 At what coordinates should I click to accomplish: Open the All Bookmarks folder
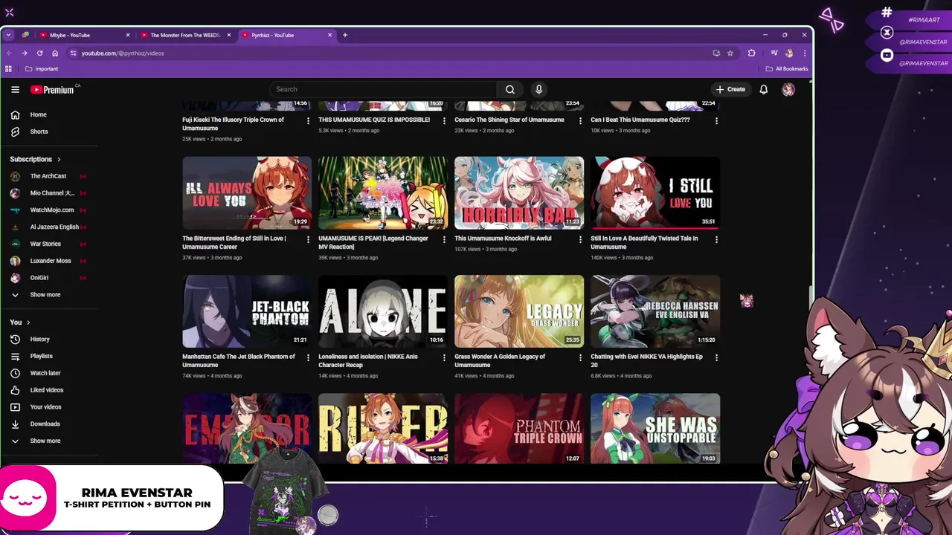coord(787,69)
